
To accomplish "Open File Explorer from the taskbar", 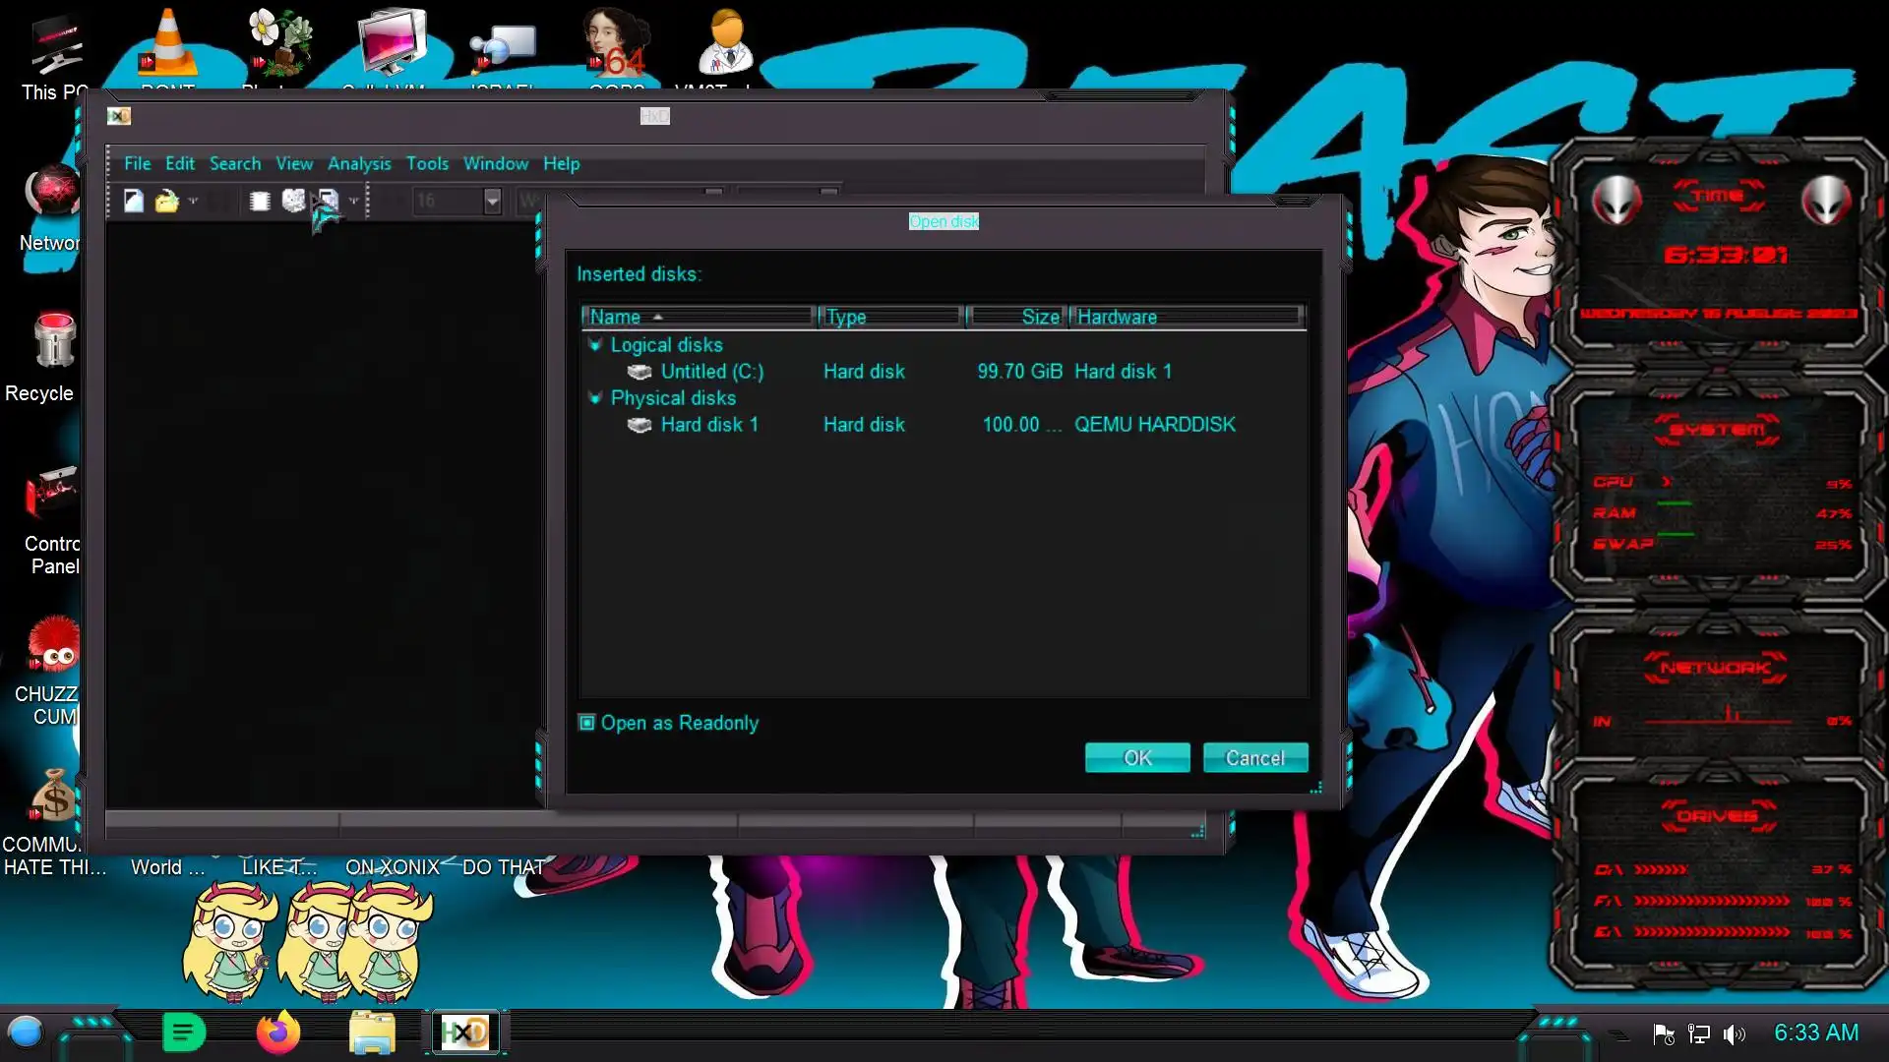I will (372, 1032).
